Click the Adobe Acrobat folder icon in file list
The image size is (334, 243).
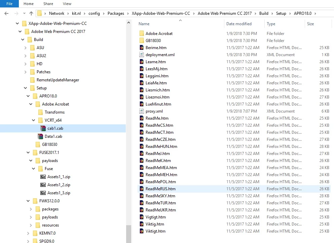click(142, 33)
